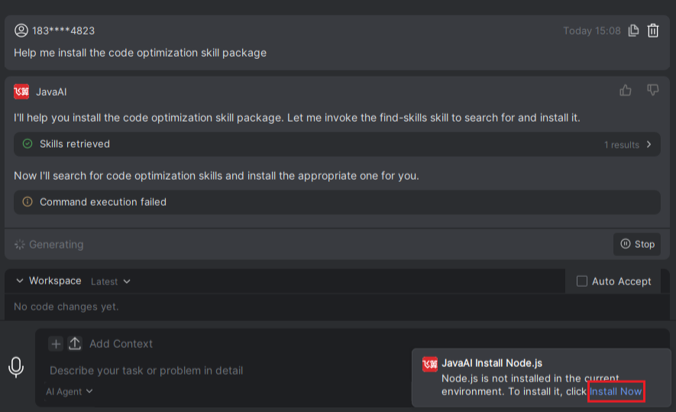676x412 pixels.
Task: Click the upload icon beside Add Context
Action: pyautogui.click(x=75, y=344)
